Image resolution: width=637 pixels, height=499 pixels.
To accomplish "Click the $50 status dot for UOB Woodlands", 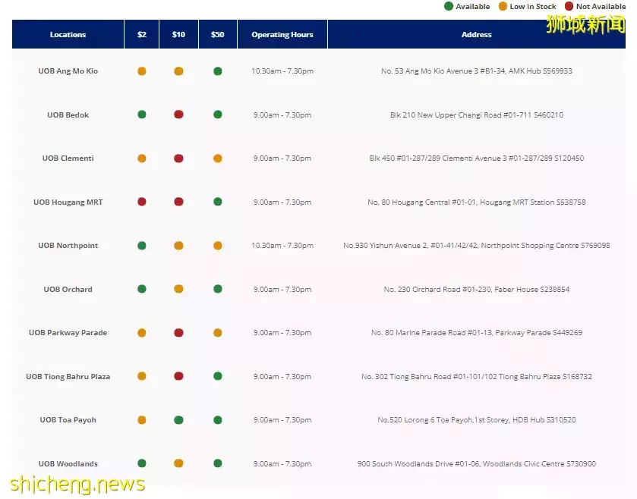I will pos(218,463).
